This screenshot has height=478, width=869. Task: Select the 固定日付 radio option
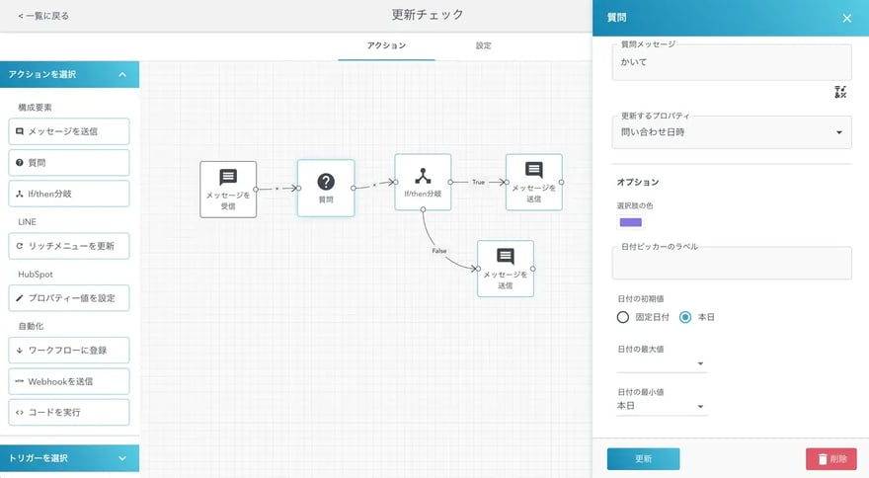click(623, 317)
